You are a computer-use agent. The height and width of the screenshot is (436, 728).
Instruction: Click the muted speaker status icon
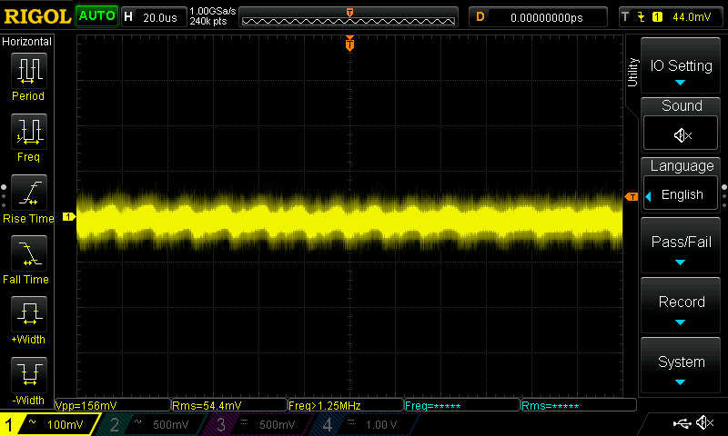click(704, 423)
